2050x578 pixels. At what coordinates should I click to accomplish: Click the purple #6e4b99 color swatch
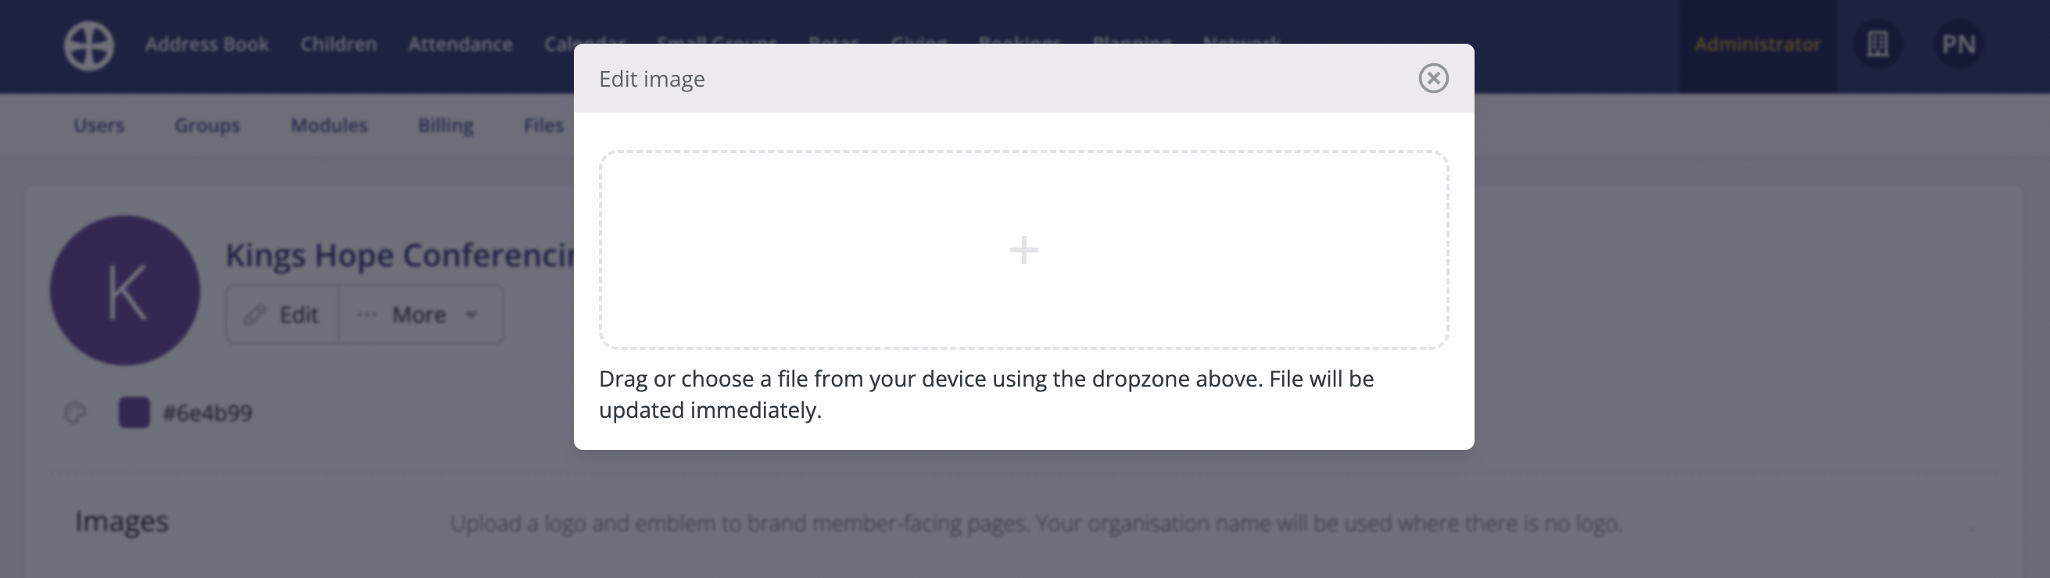(x=134, y=412)
